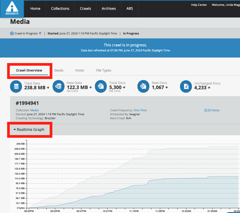Click the Unchanged Docs document icon
This screenshot has width=240, height=213.
(x=186, y=86)
